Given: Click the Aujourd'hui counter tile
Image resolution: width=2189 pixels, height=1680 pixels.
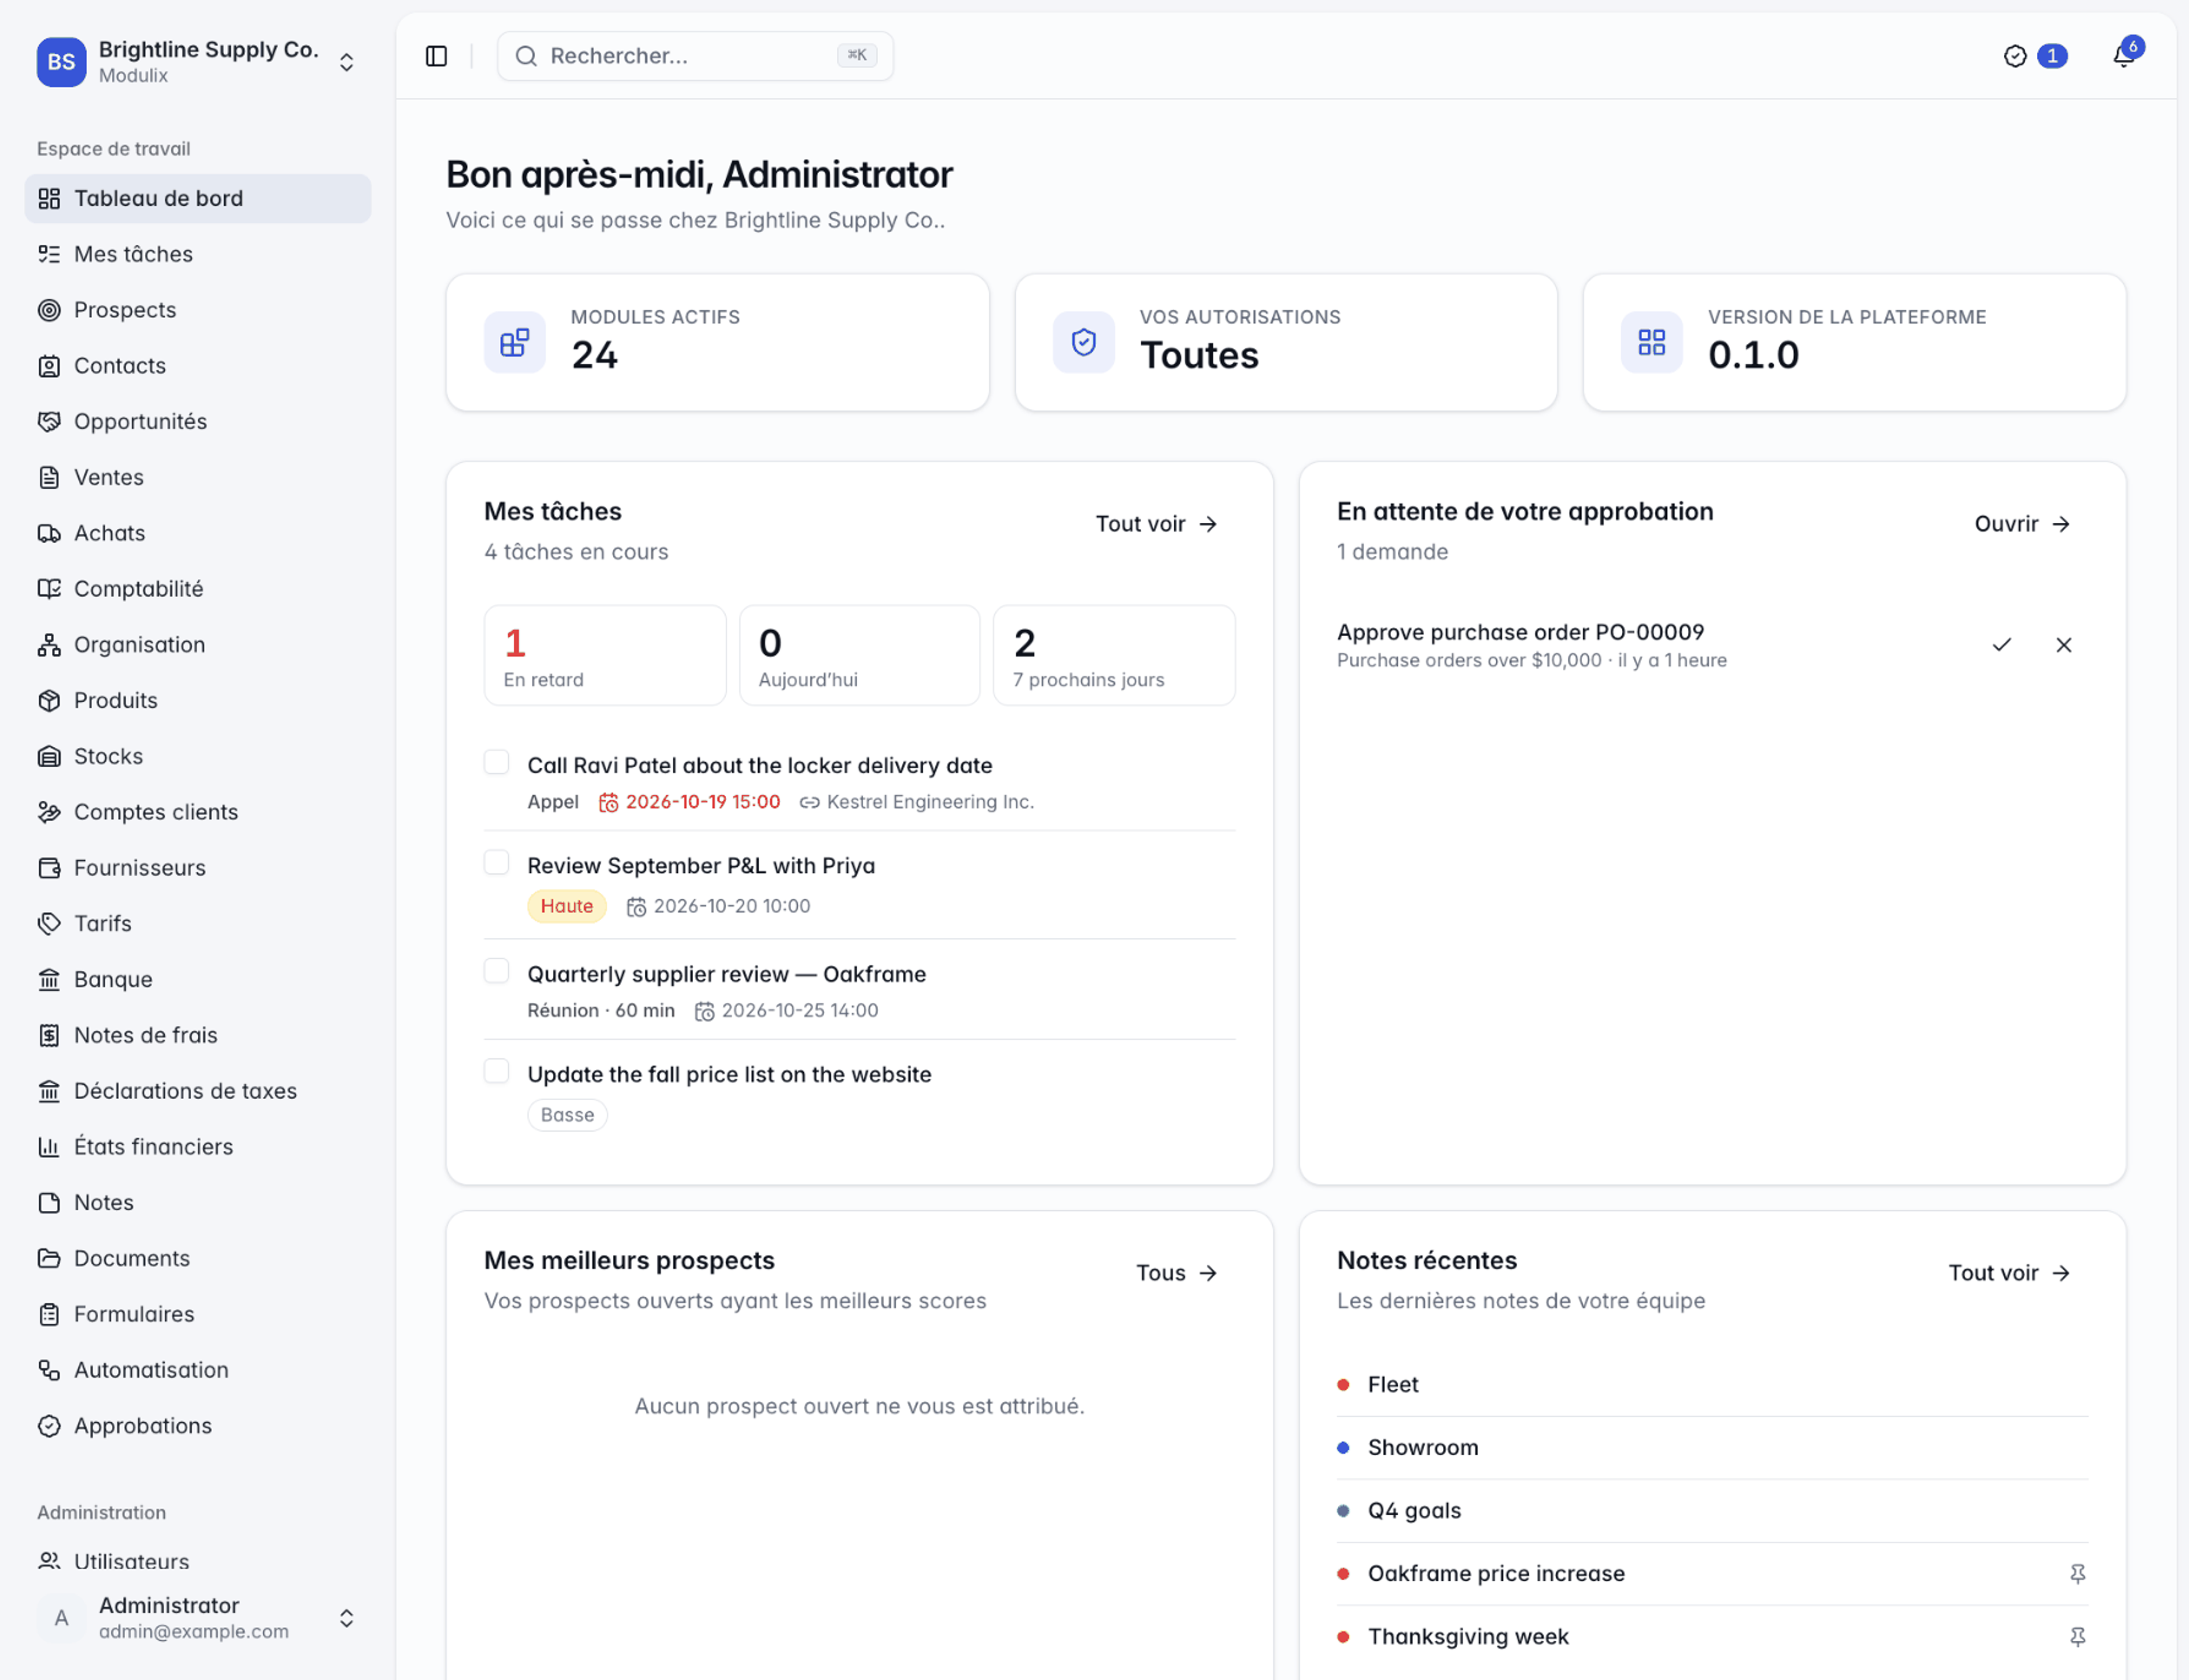Looking at the screenshot, I should point(860,656).
